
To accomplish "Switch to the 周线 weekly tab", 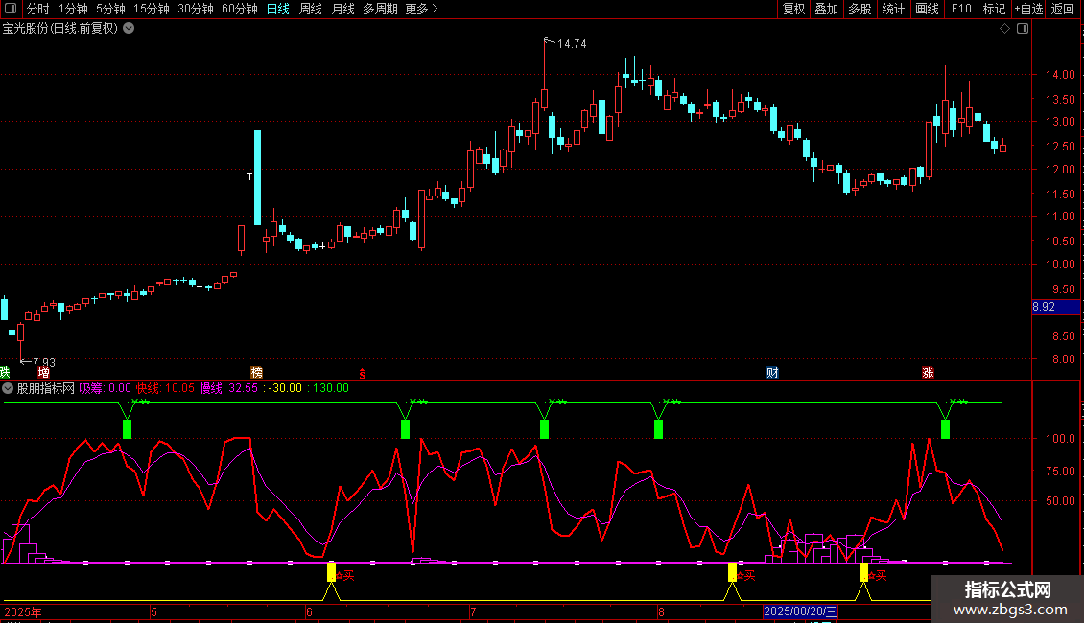I will click(311, 10).
